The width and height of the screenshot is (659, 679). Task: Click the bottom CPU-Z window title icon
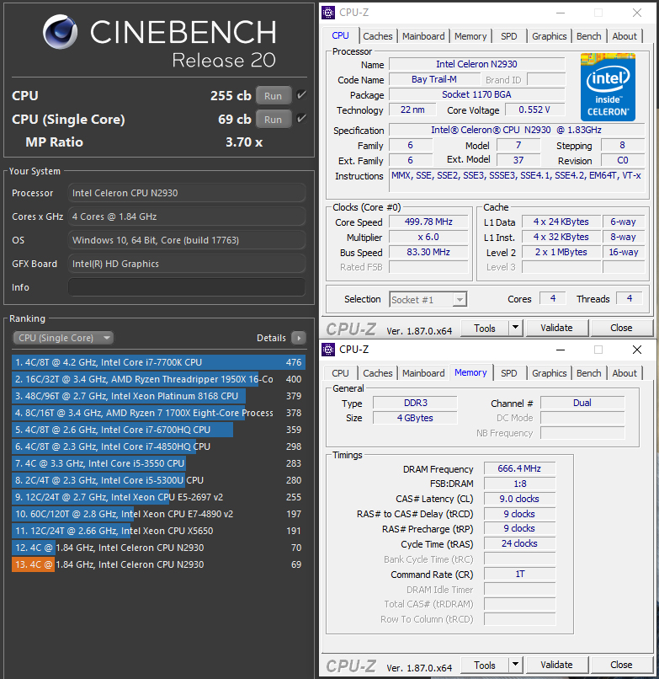328,350
